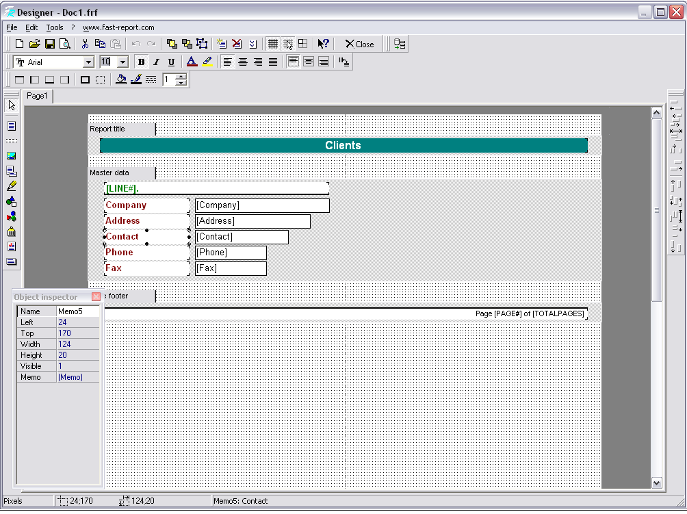The image size is (687, 514).
Task: Select the object pointer arrow tool
Action: pos(12,105)
